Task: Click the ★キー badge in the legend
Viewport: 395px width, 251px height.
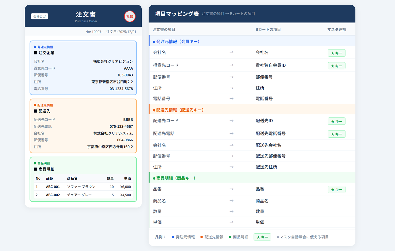Action: (x=262, y=237)
